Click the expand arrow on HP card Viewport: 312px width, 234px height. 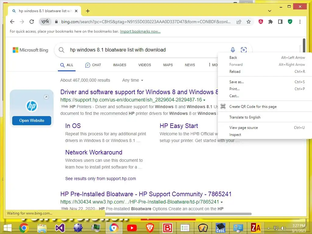[46, 97]
